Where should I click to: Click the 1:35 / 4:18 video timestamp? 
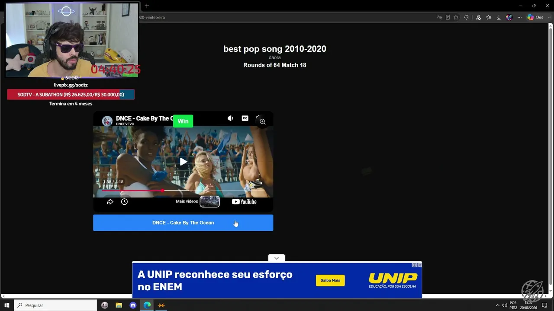[x=113, y=182]
